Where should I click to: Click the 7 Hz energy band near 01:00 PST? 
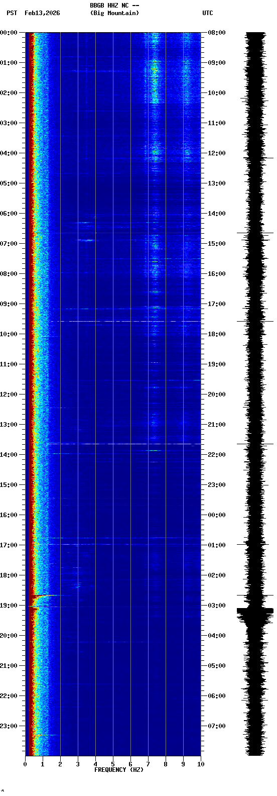click(x=155, y=68)
